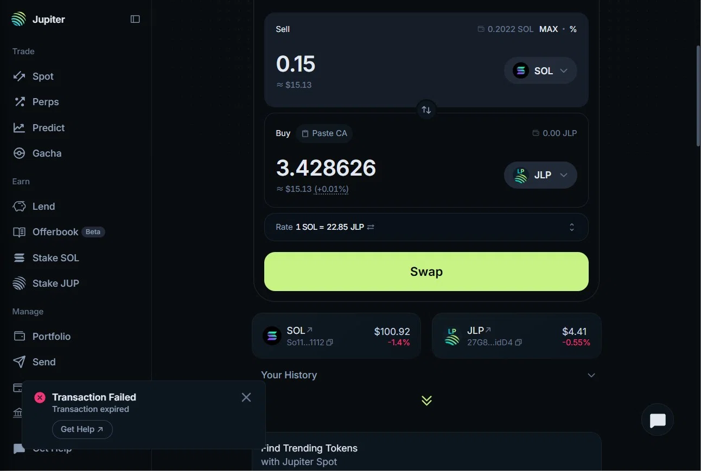Open the JLP buy token selector

540,175
